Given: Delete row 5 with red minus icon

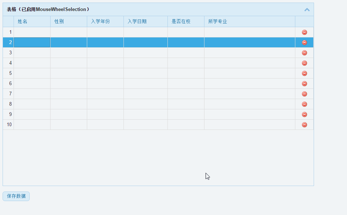Looking at the screenshot, I should point(304,73).
